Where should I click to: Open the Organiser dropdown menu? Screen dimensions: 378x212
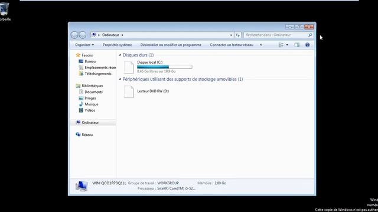pyautogui.click(x=84, y=45)
